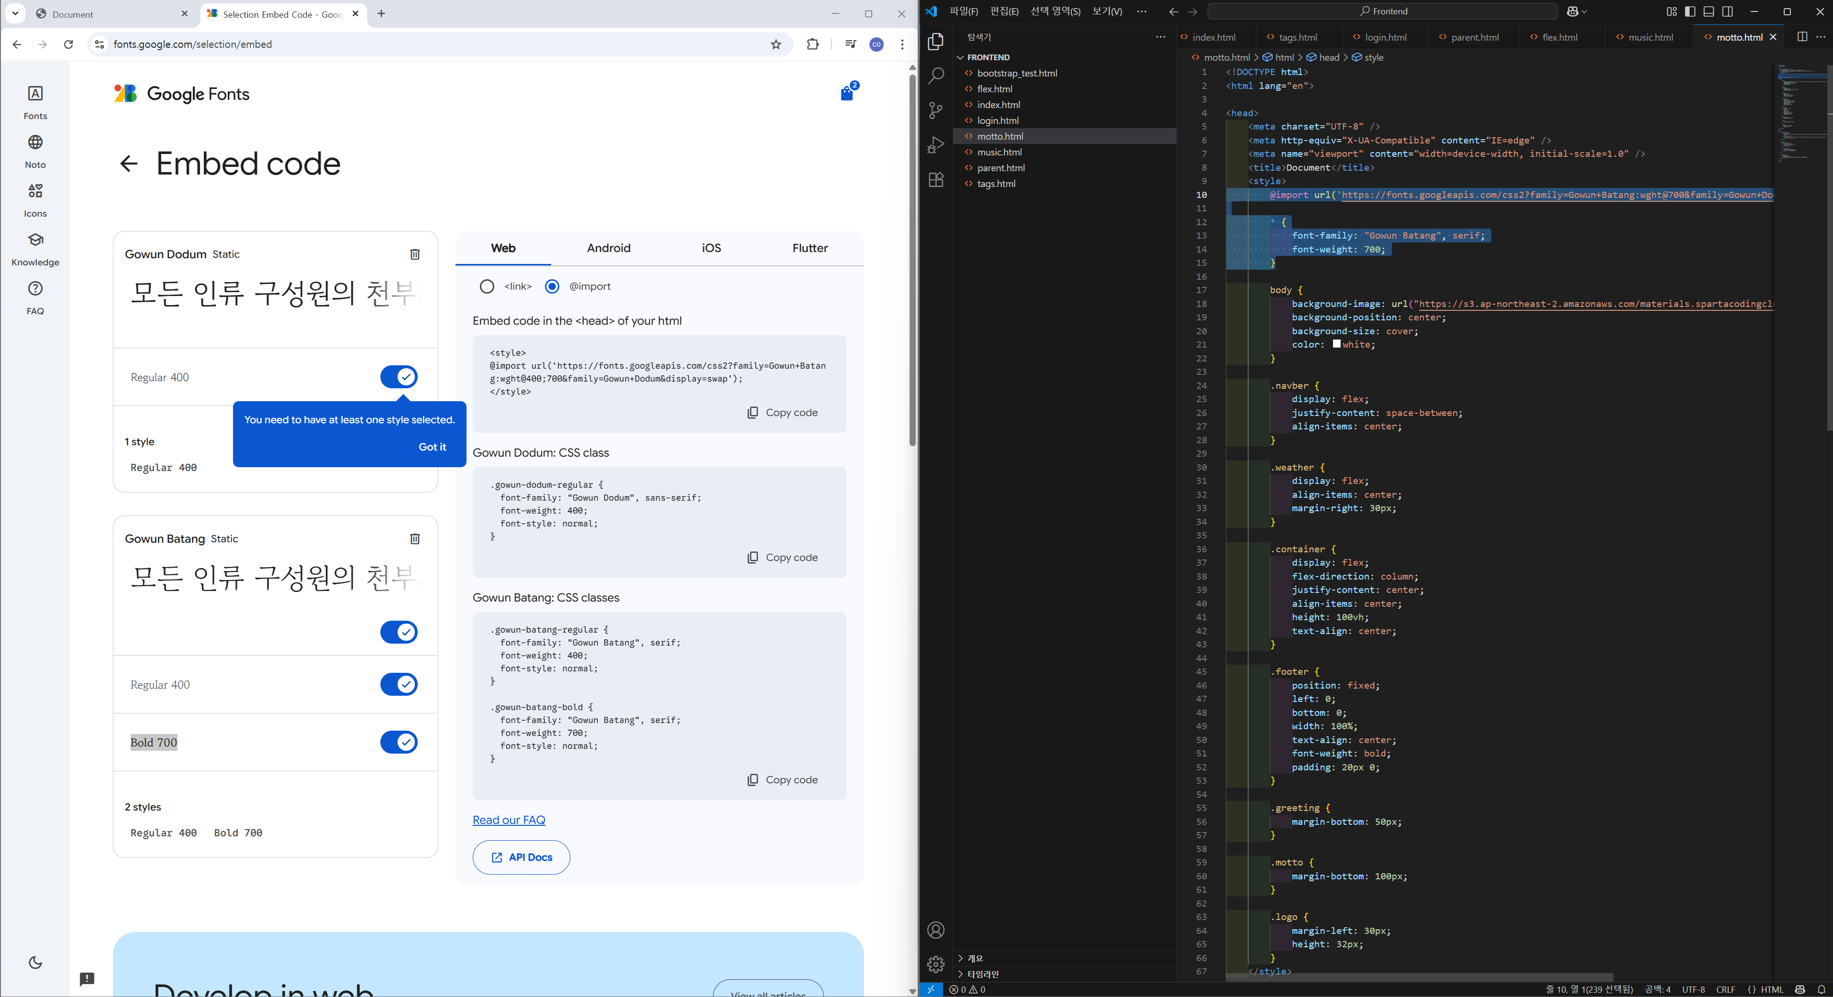This screenshot has height=997, width=1833.
Task: Click the white color swatch in the code
Action: coord(1336,344)
